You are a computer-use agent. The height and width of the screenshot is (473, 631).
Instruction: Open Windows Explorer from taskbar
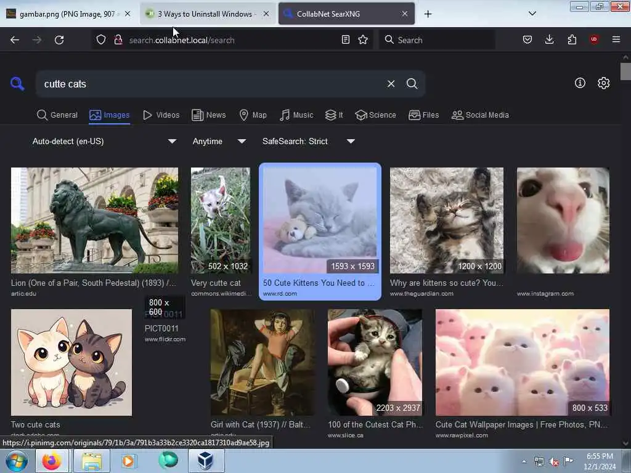click(x=92, y=461)
